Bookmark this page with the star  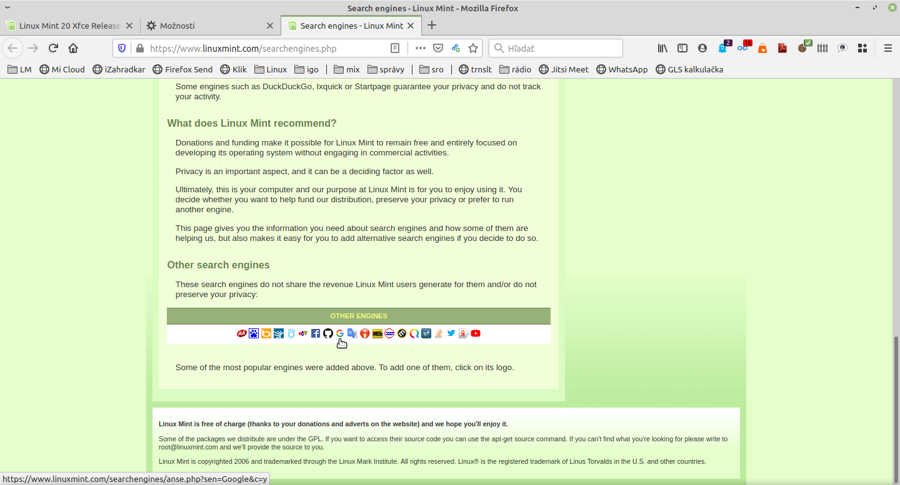click(x=473, y=48)
